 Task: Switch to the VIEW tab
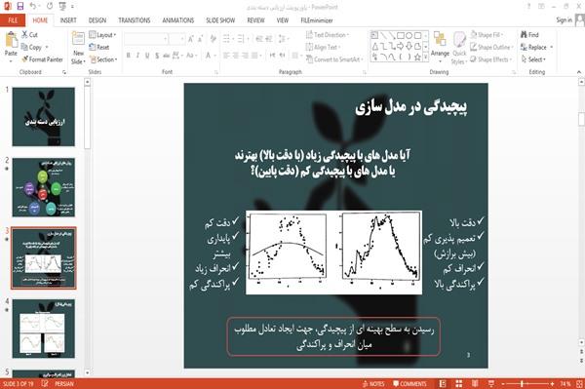pyautogui.click(x=283, y=20)
